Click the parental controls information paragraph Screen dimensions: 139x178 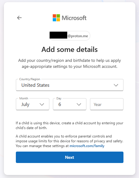pyautogui.click(x=69, y=141)
